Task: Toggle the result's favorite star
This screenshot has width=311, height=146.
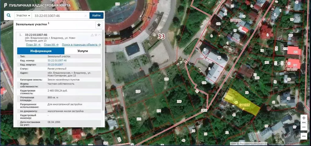Action: pyautogui.click(x=96, y=35)
